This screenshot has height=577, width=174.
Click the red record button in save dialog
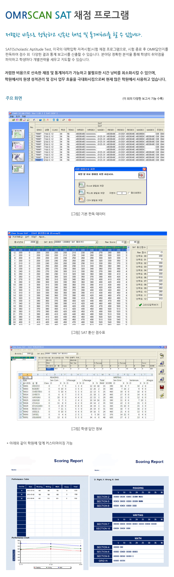[141, 176]
